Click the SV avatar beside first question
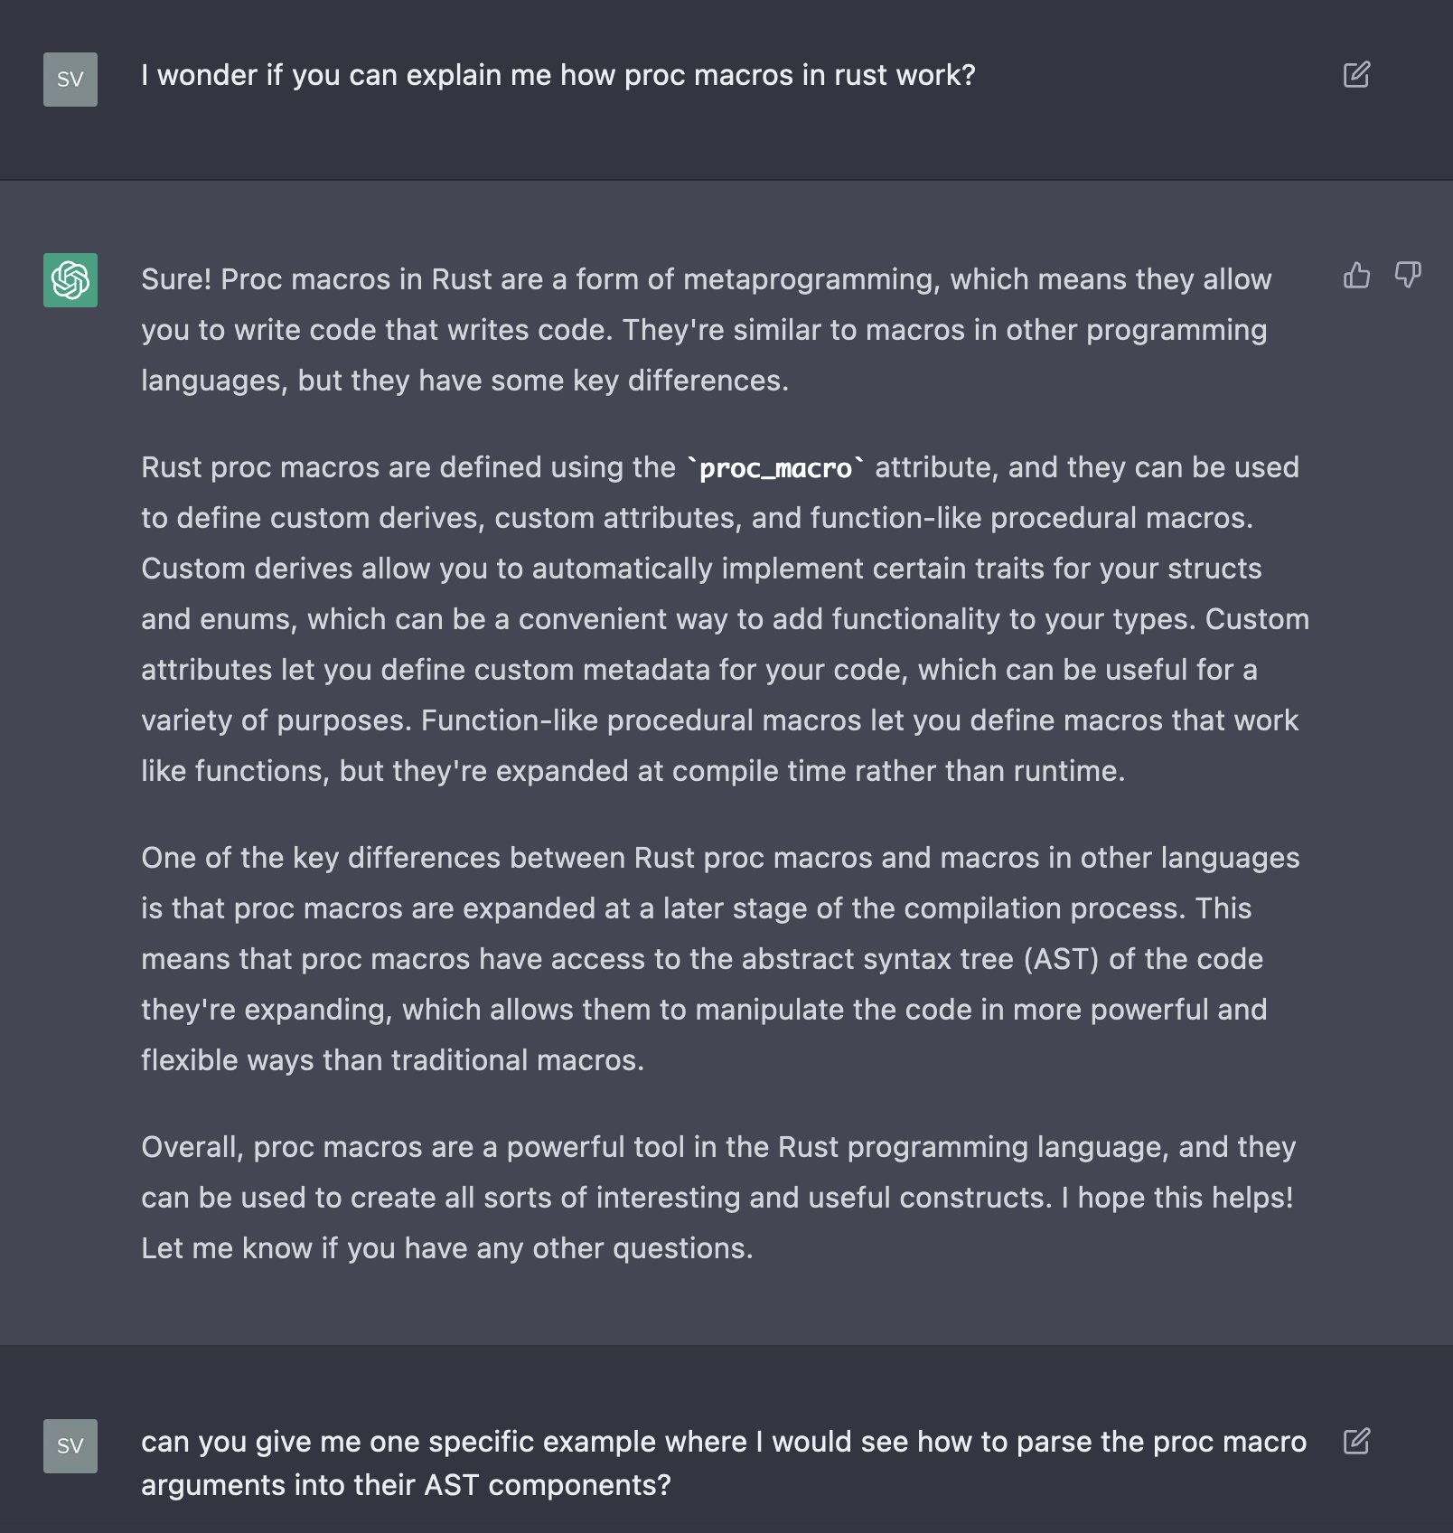The height and width of the screenshot is (1533, 1453). click(70, 80)
